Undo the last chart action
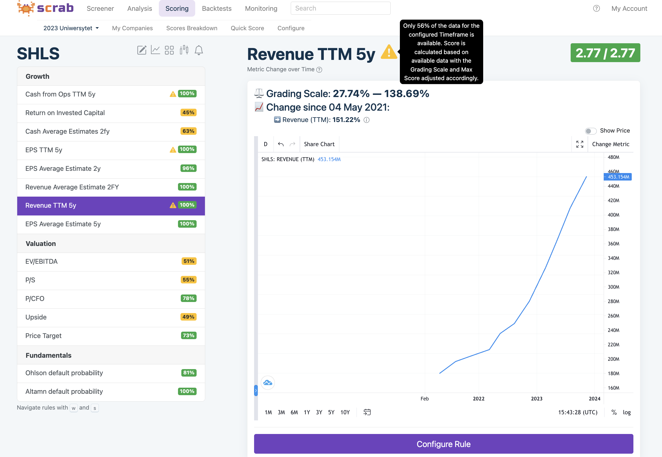 (x=281, y=144)
